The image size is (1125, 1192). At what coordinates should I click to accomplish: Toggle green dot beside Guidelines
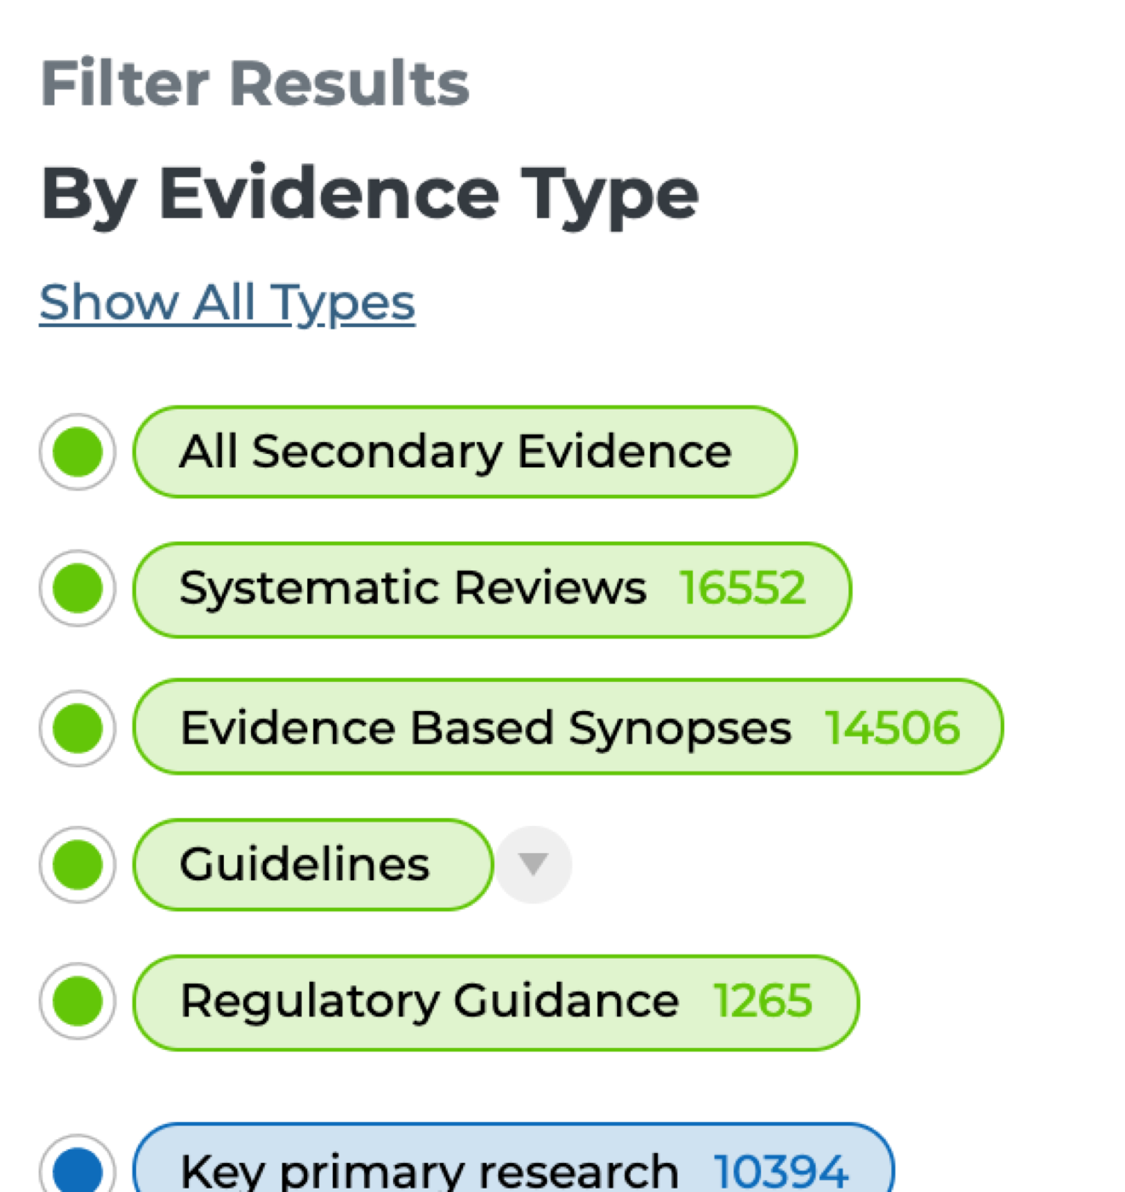[x=77, y=864]
